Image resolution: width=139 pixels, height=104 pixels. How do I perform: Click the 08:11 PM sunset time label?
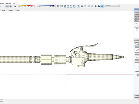[52, 7]
